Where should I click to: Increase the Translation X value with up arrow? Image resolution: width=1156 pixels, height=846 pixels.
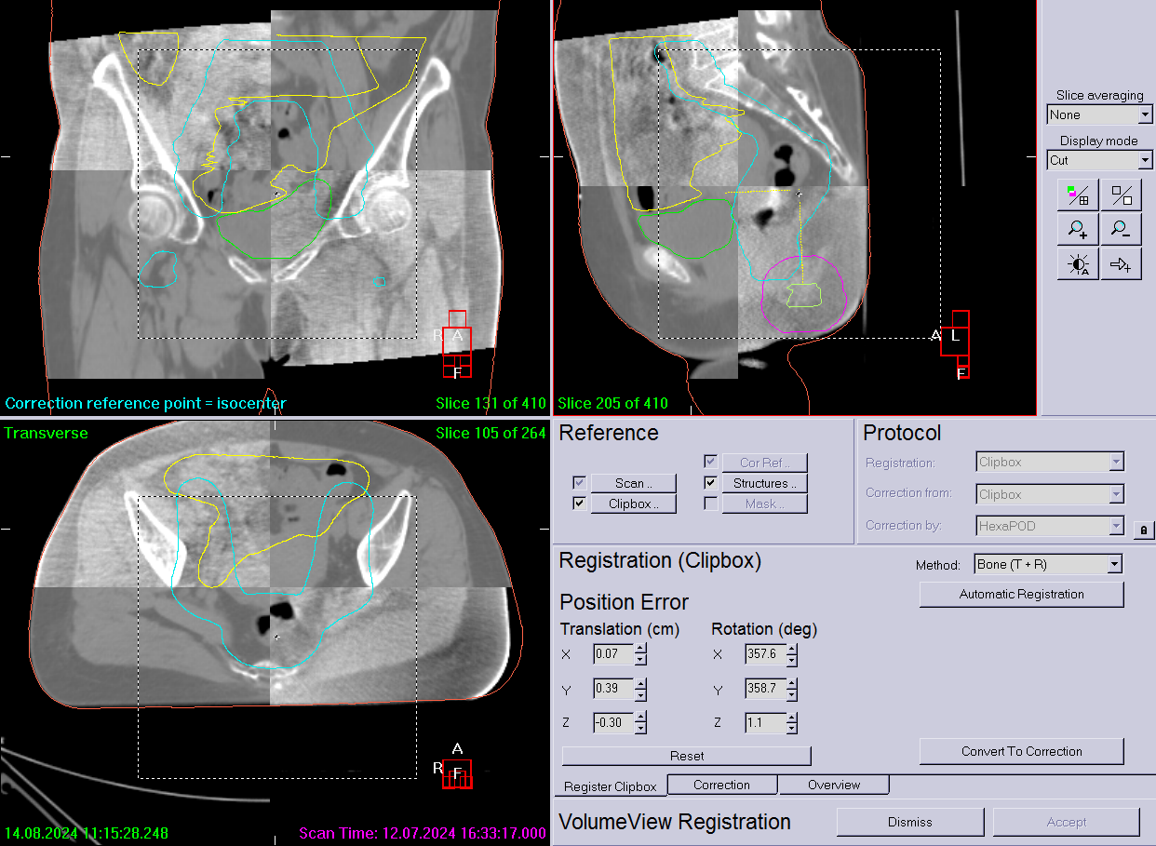640,649
